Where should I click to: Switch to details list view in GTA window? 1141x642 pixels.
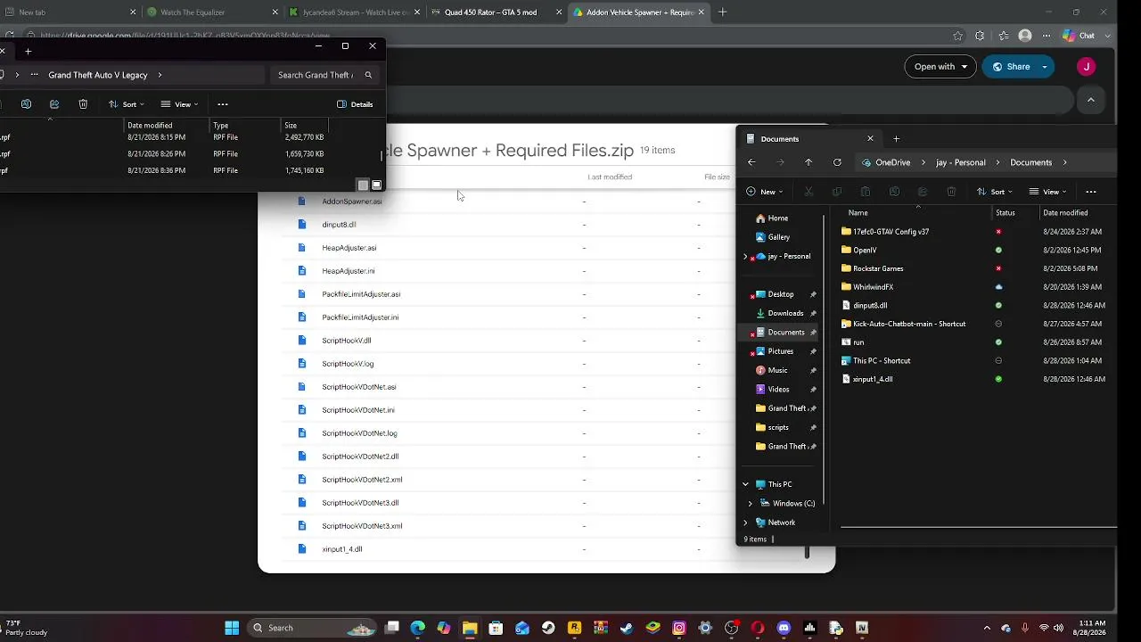(x=363, y=185)
